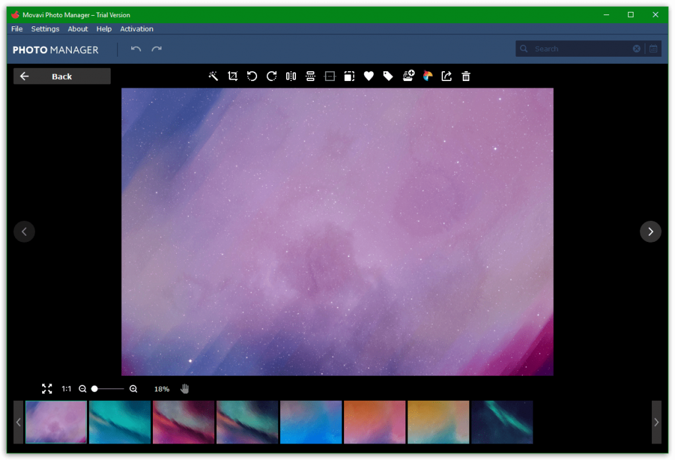The height and width of the screenshot is (460, 675).
Task: Click the Back button
Action: click(x=62, y=76)
